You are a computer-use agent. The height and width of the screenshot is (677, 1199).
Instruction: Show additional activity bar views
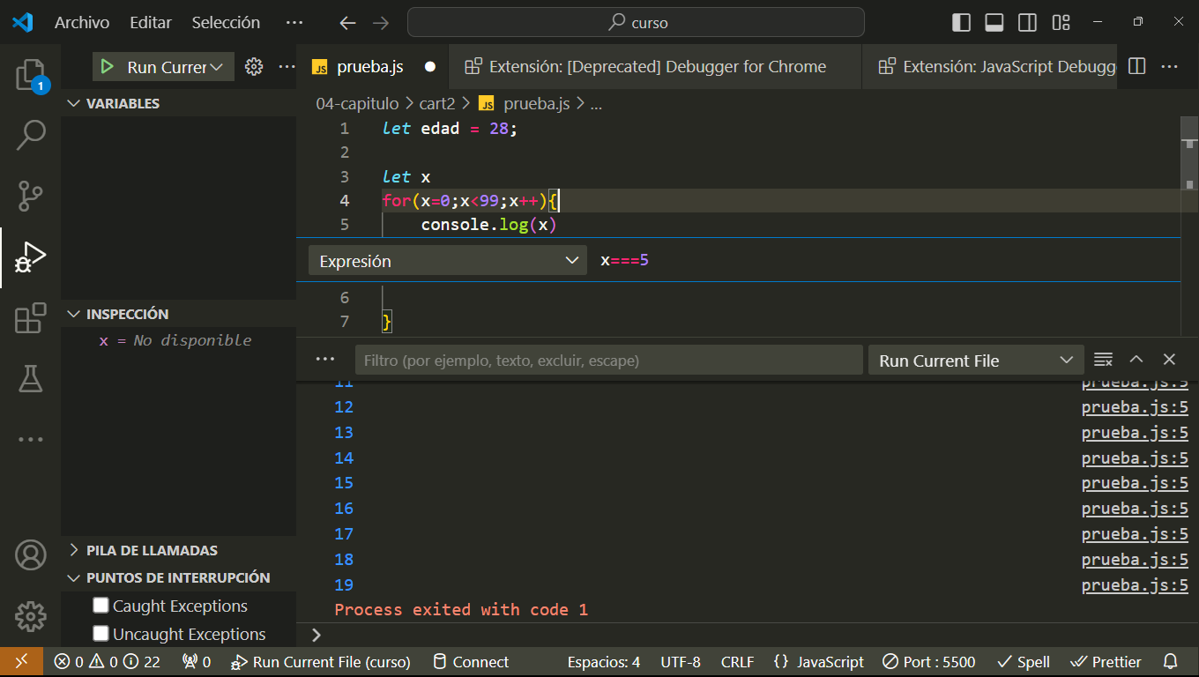coord(31,439)
